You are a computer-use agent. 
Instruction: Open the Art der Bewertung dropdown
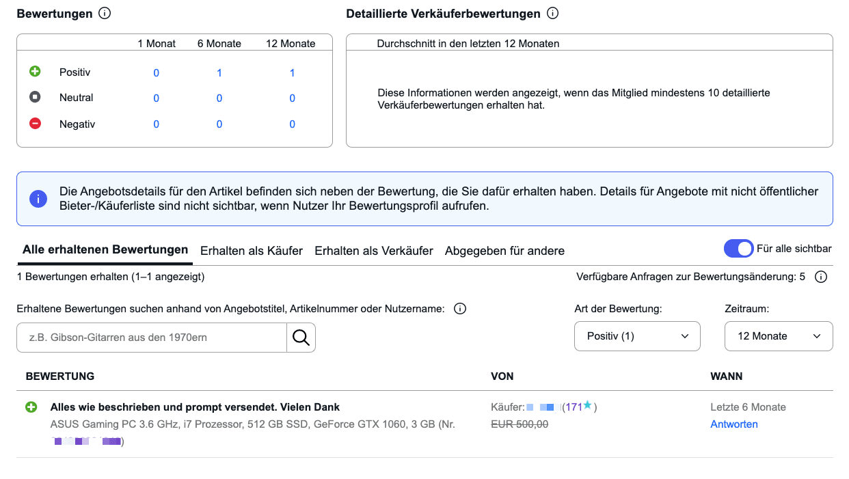click(x=637, y=336)
